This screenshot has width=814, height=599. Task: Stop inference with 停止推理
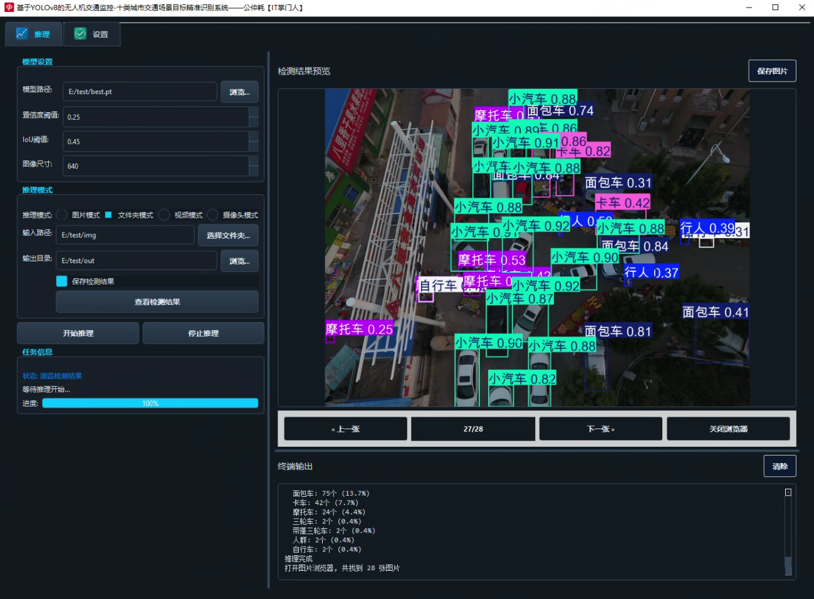[203, 333]
